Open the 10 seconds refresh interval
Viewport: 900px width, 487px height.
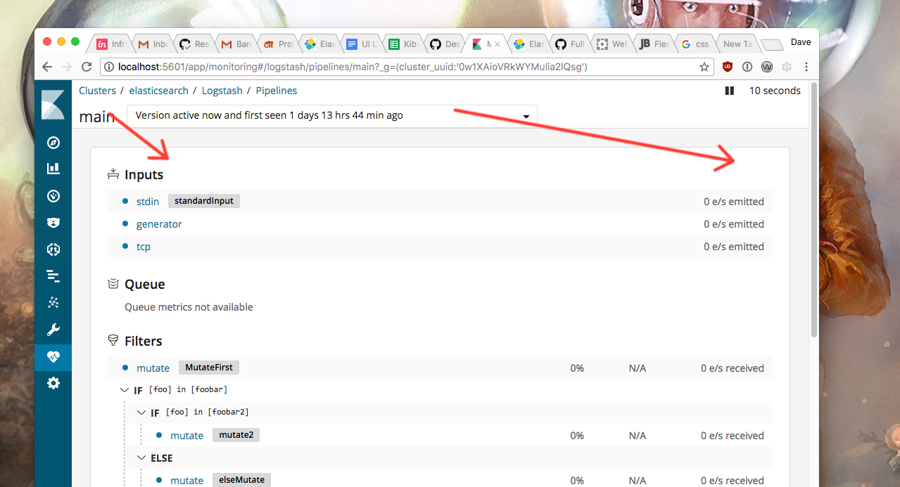point(775,91)
